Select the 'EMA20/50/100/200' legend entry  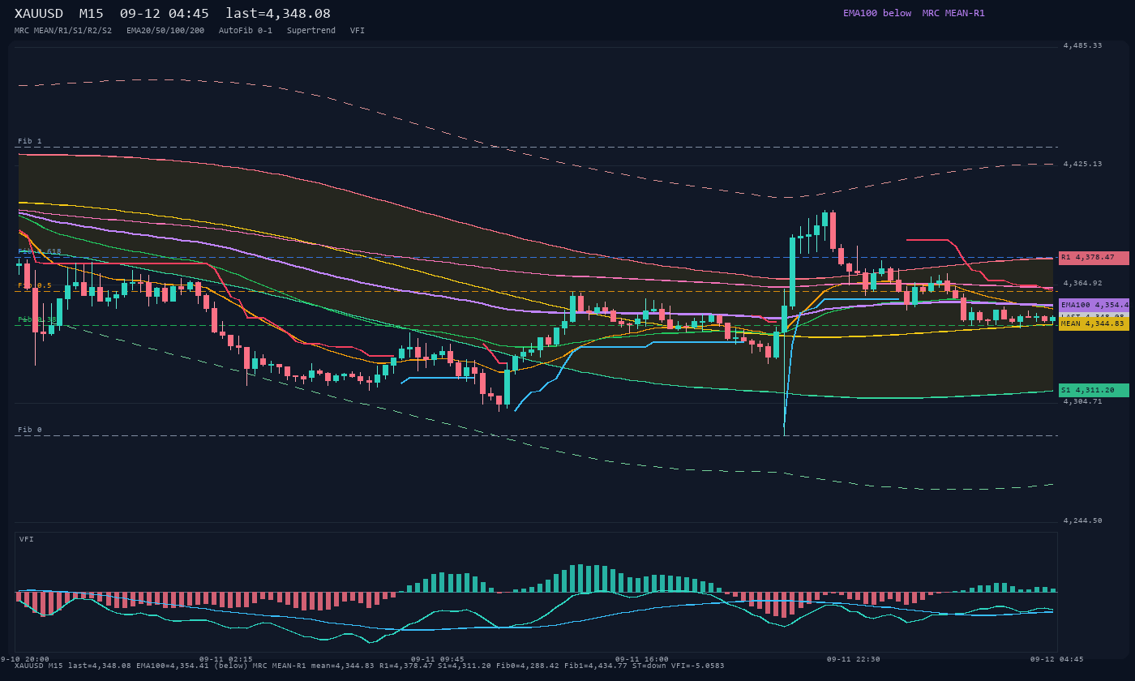pos(165,31)
